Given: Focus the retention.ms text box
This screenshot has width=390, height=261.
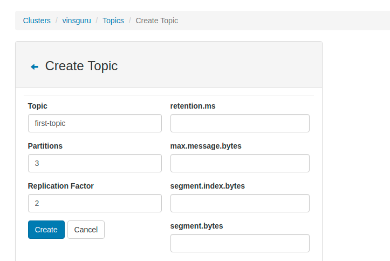Looking at the screenshot, I should point(240,123).
